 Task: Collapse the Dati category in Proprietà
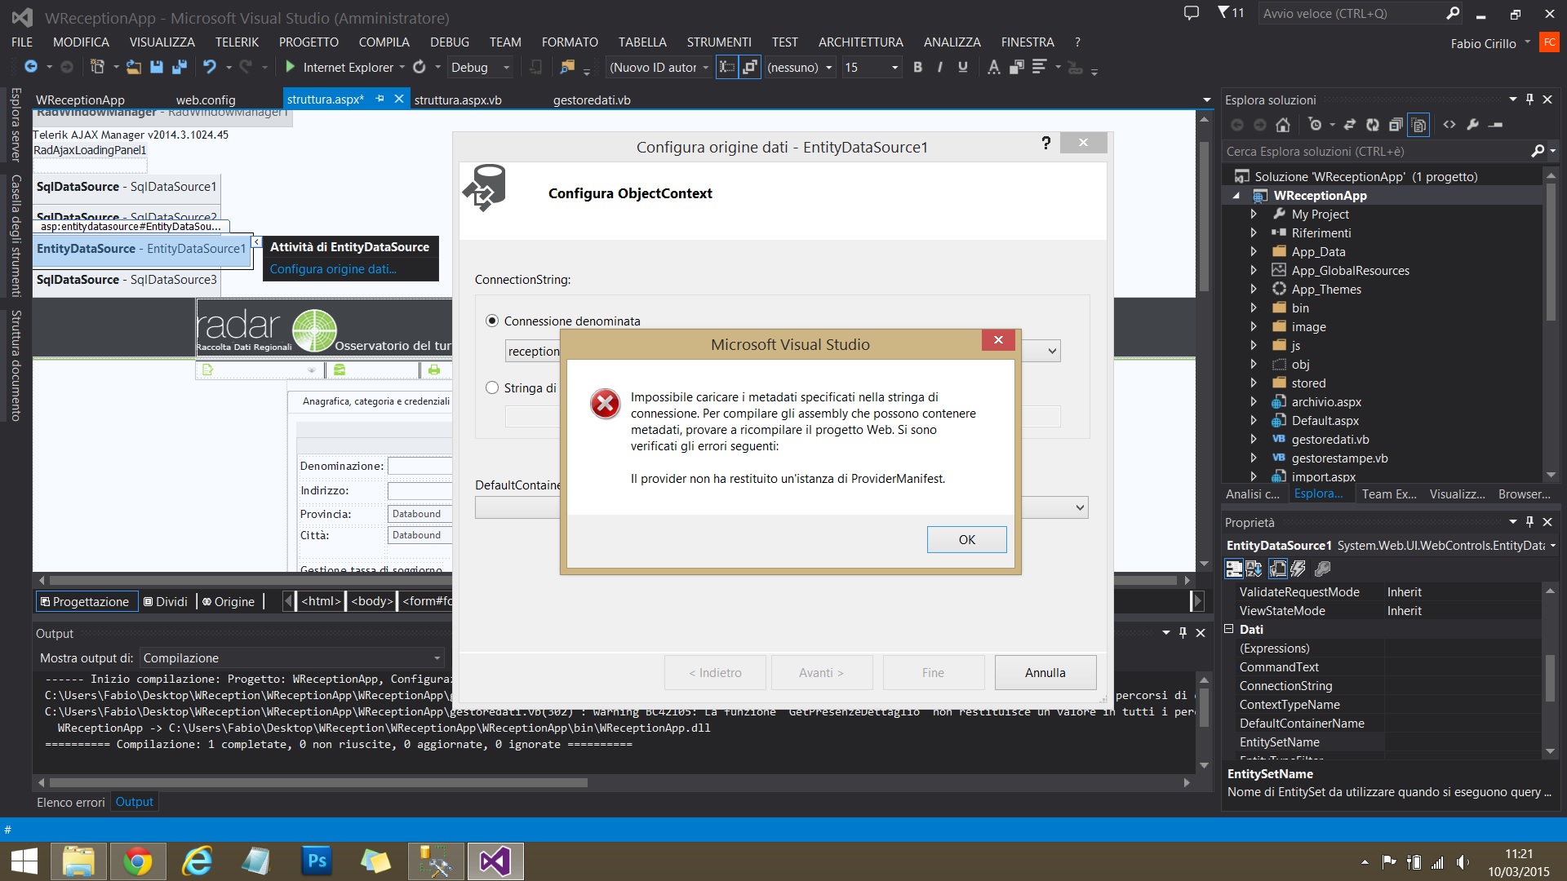1229,629
